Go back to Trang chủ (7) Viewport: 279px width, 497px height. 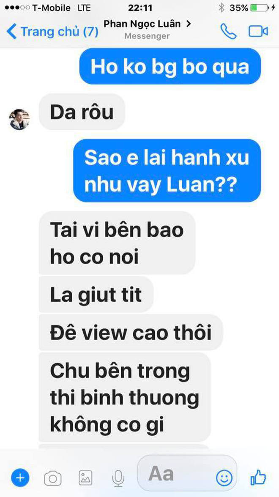[x=52, y=32]
